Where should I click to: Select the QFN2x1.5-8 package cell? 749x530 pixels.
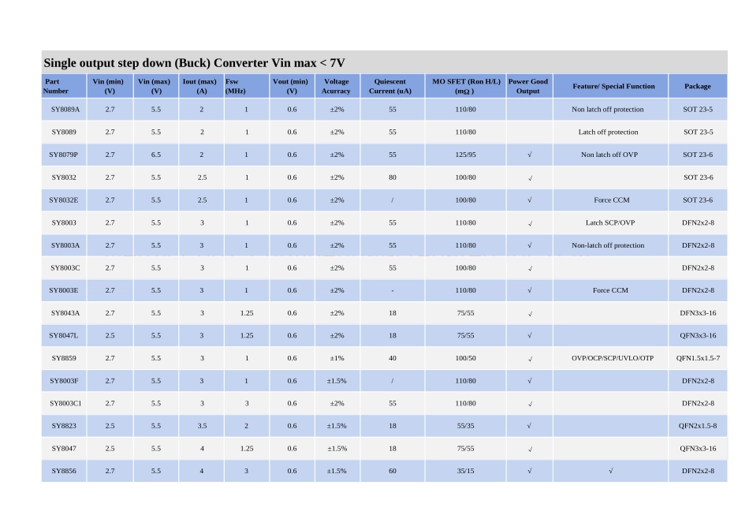pos(698,426)
